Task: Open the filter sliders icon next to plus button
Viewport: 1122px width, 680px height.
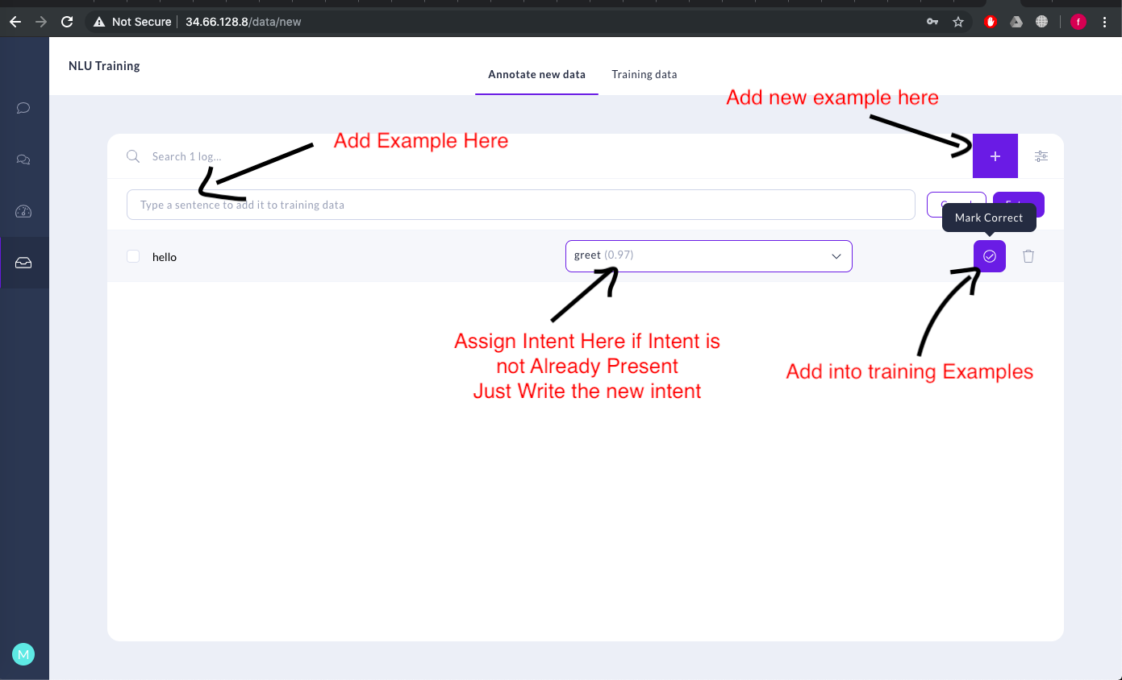Action: 1041,155
